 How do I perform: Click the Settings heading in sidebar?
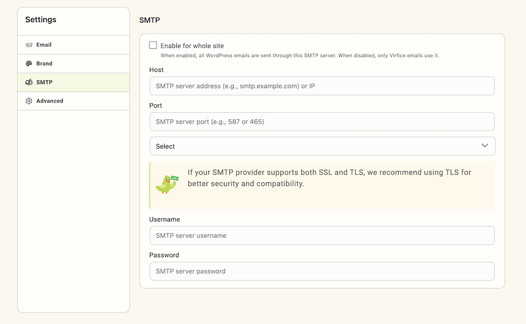(x=41, y=20)
